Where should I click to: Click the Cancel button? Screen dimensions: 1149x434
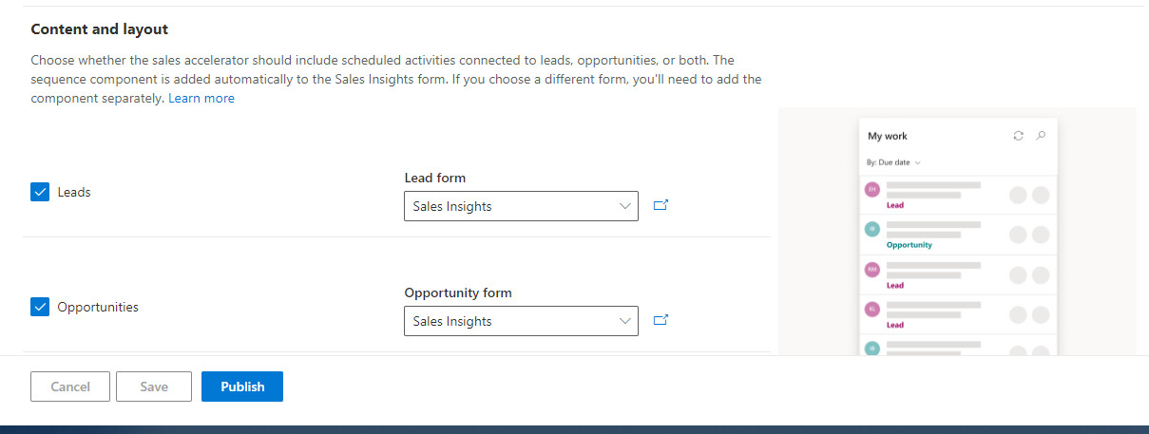point(70,387)
